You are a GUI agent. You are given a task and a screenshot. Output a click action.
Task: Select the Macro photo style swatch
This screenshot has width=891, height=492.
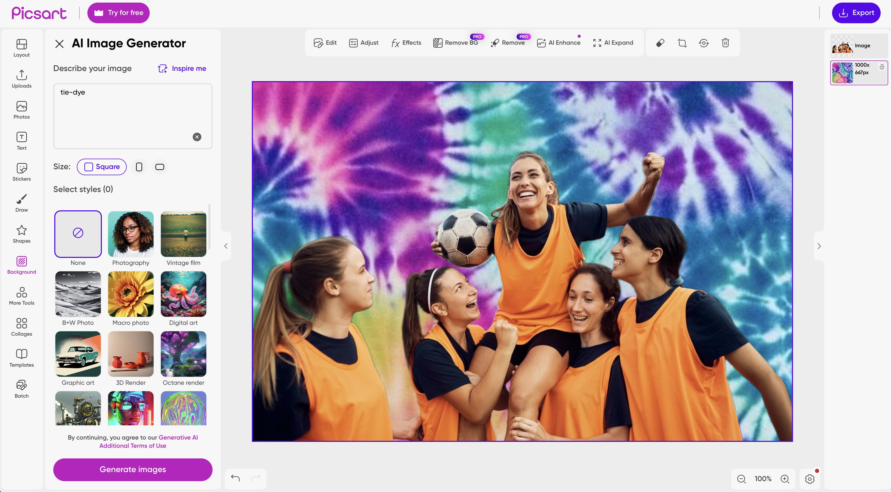(x=130, y=294)
